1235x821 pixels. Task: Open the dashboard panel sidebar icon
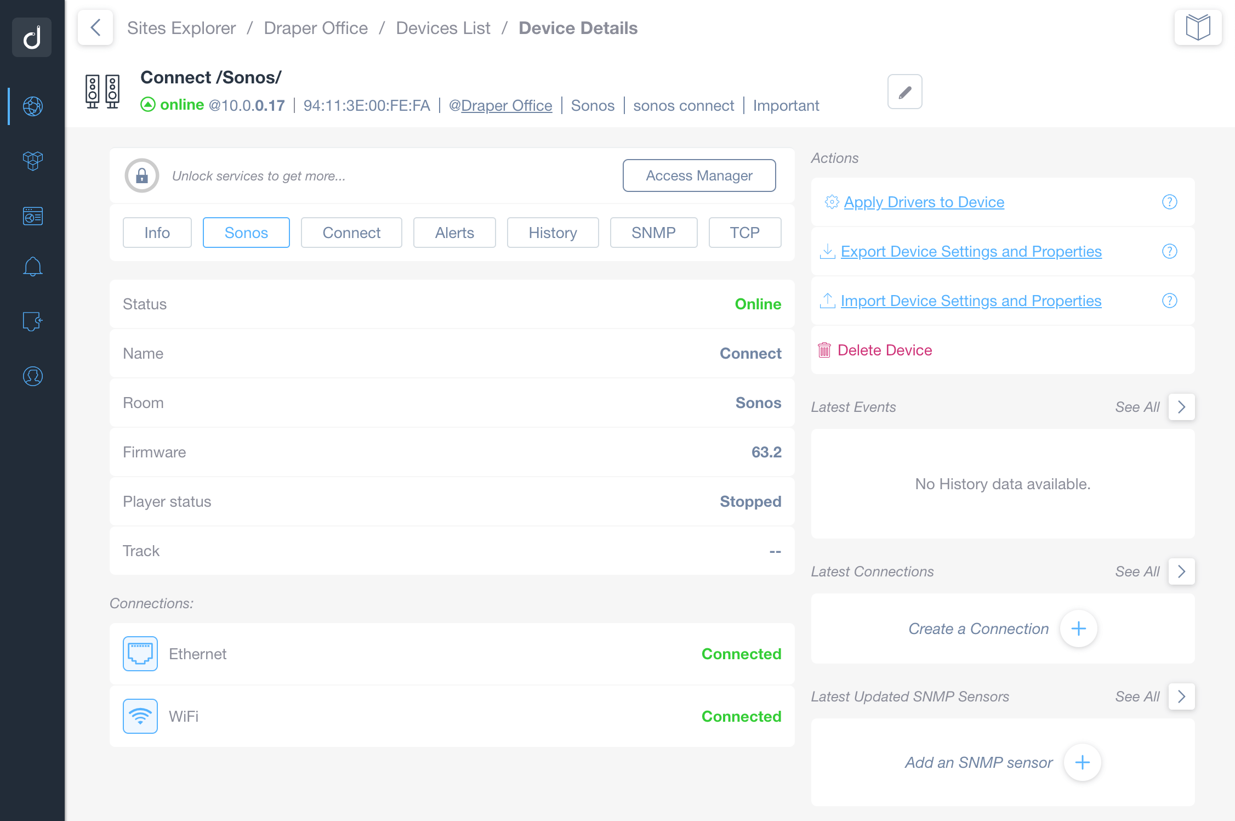click(33, 216)
